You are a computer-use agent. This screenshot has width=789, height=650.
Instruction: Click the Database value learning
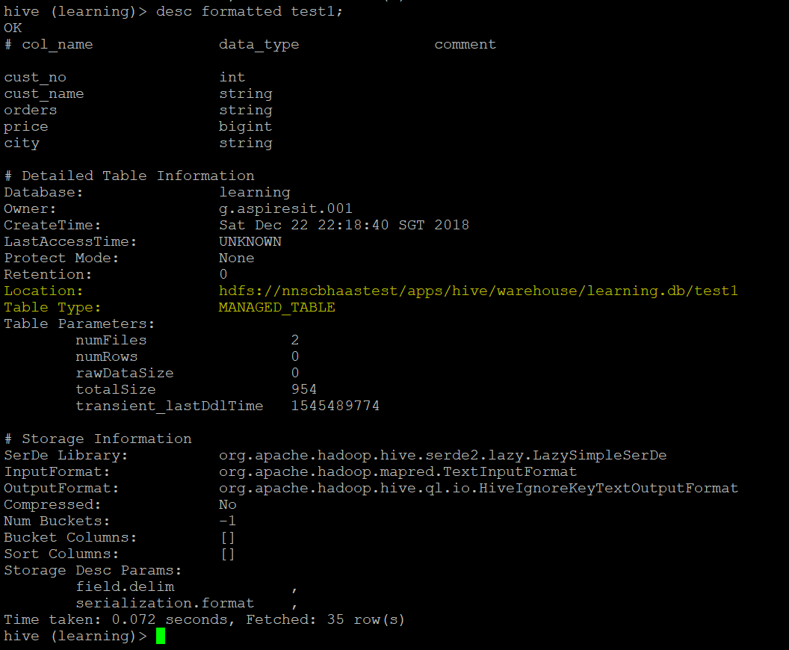tap(255, 192)
